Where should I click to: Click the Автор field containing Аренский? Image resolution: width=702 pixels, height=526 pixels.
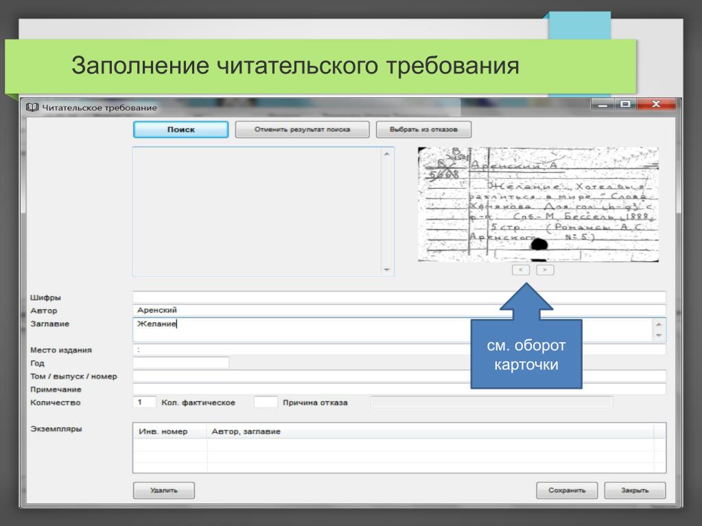[x=399, y=310]
